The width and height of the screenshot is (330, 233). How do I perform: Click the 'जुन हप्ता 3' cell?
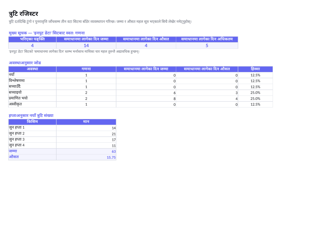pos(32,140)
